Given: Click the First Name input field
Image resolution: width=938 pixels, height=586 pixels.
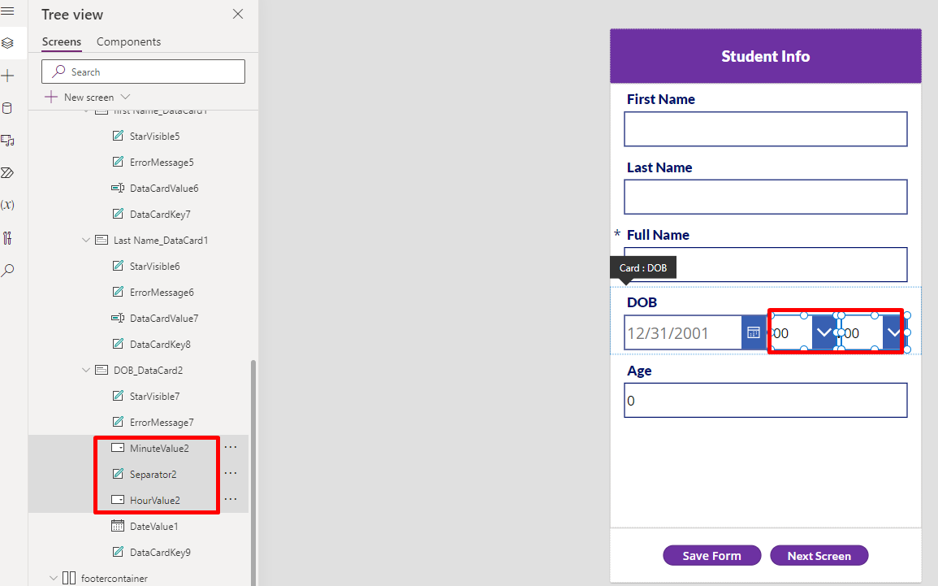Looking at the screenshot, I should pyautogui.click(x=765, y=128).
